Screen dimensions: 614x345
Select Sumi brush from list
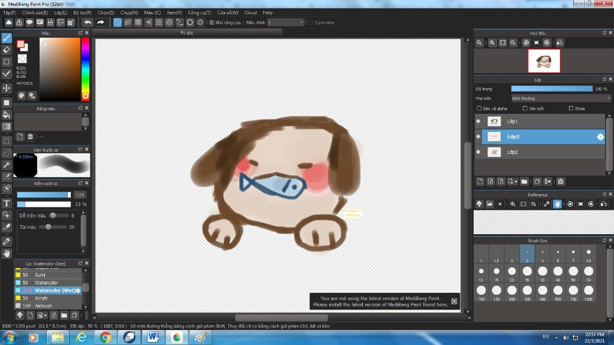pos(48,275)
